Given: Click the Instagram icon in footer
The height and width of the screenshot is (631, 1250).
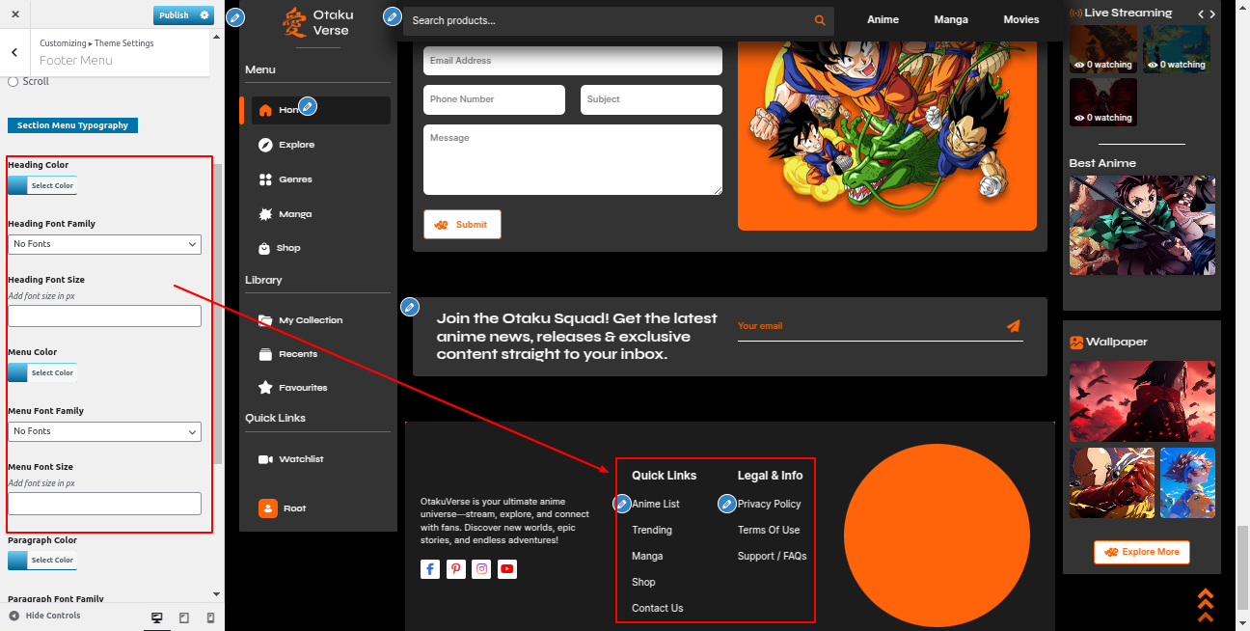Looking at the screenshot, I should pos(482,569).
